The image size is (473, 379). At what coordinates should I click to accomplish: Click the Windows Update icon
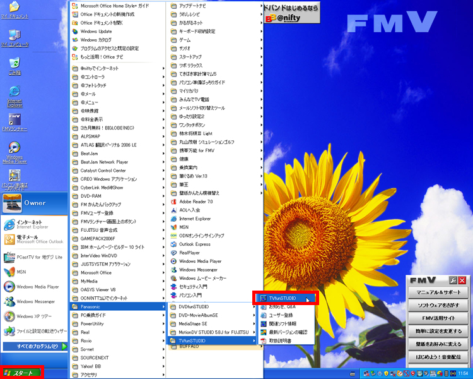[x=75, y=31]
